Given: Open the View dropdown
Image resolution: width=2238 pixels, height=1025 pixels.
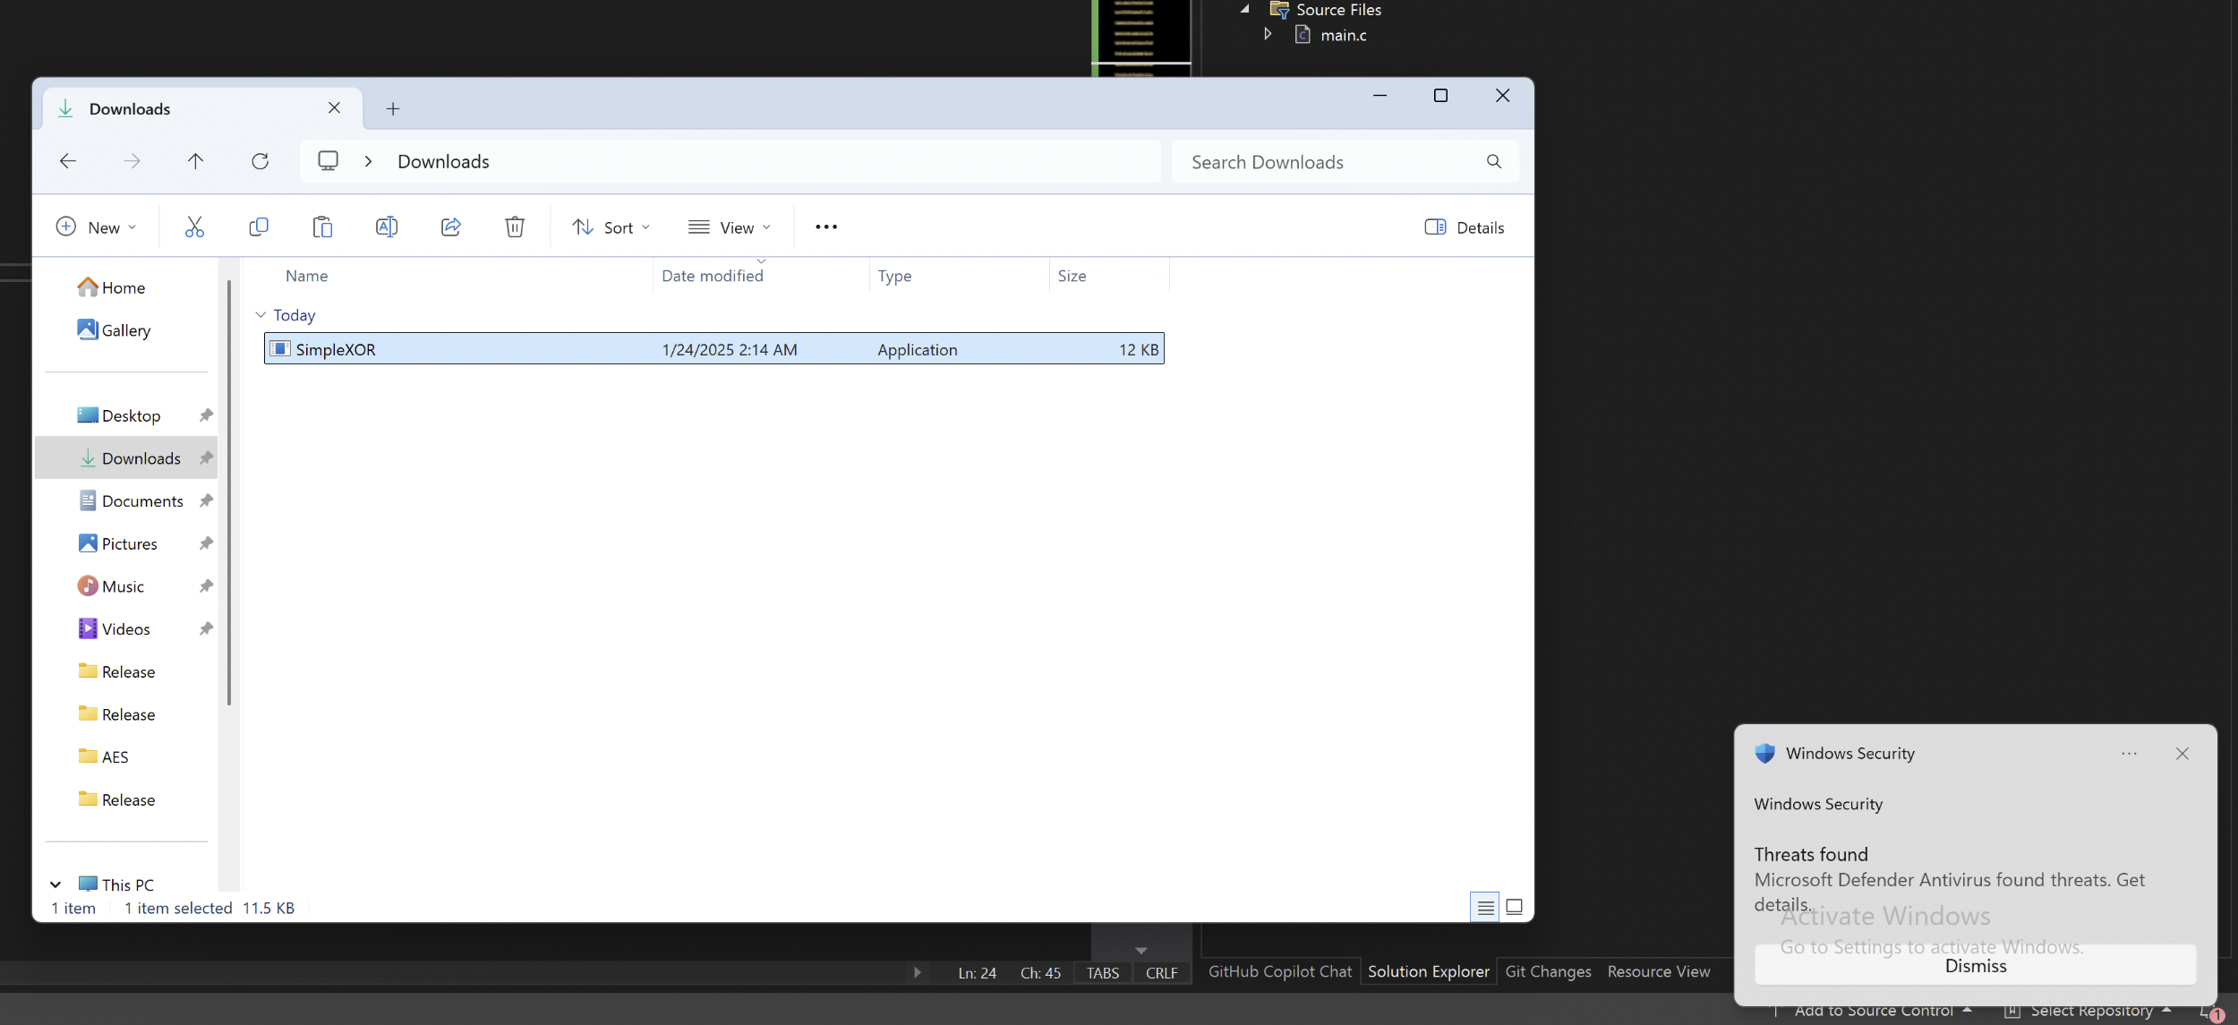Looking at the screenshot, I should click(729, 226).
